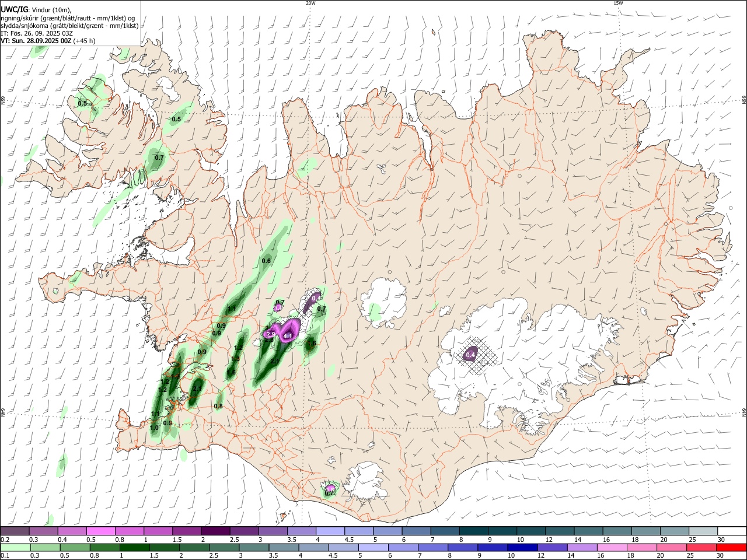Screen dimensions: 747x560
Task: Click the small pink snow patch near the south coast glacier
Action: click(x=331, y=488)
